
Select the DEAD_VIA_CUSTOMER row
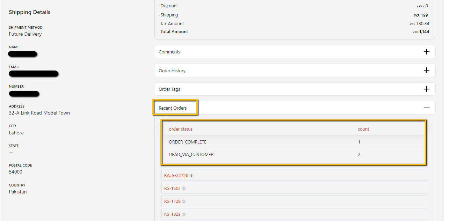coord(191,154)
